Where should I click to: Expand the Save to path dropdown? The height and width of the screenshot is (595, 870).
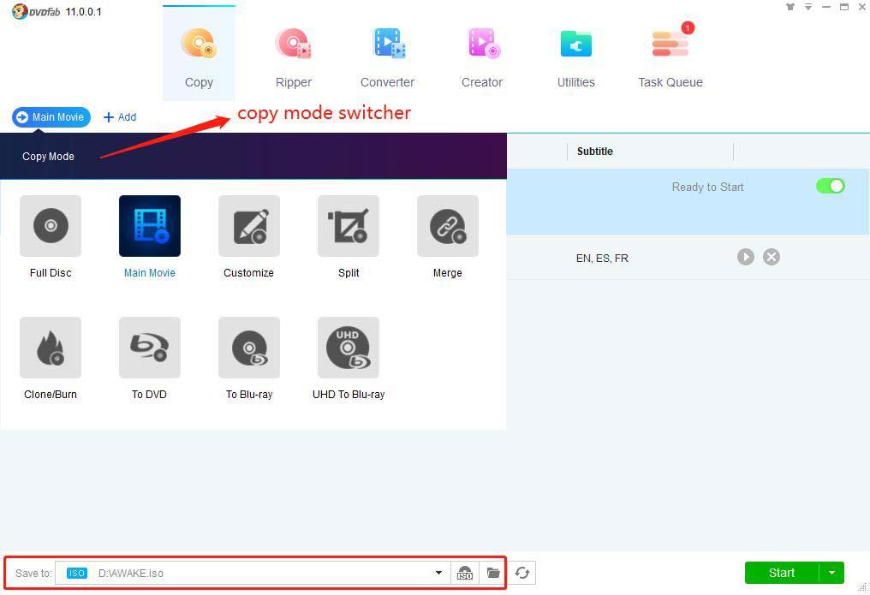[x=438, y=573]
